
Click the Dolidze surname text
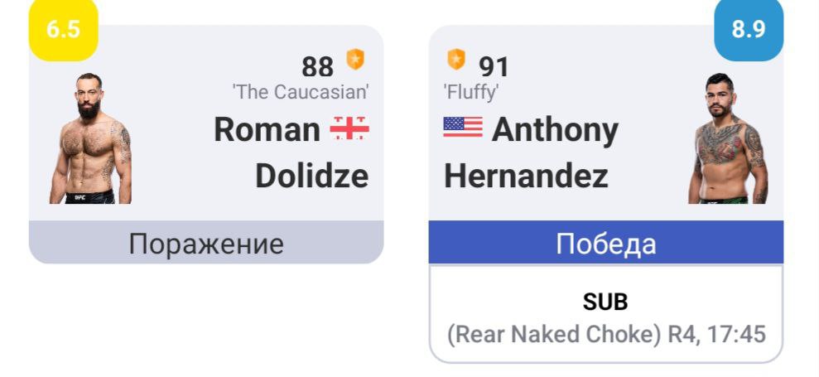pyautogui.click(x=312, y=176)
